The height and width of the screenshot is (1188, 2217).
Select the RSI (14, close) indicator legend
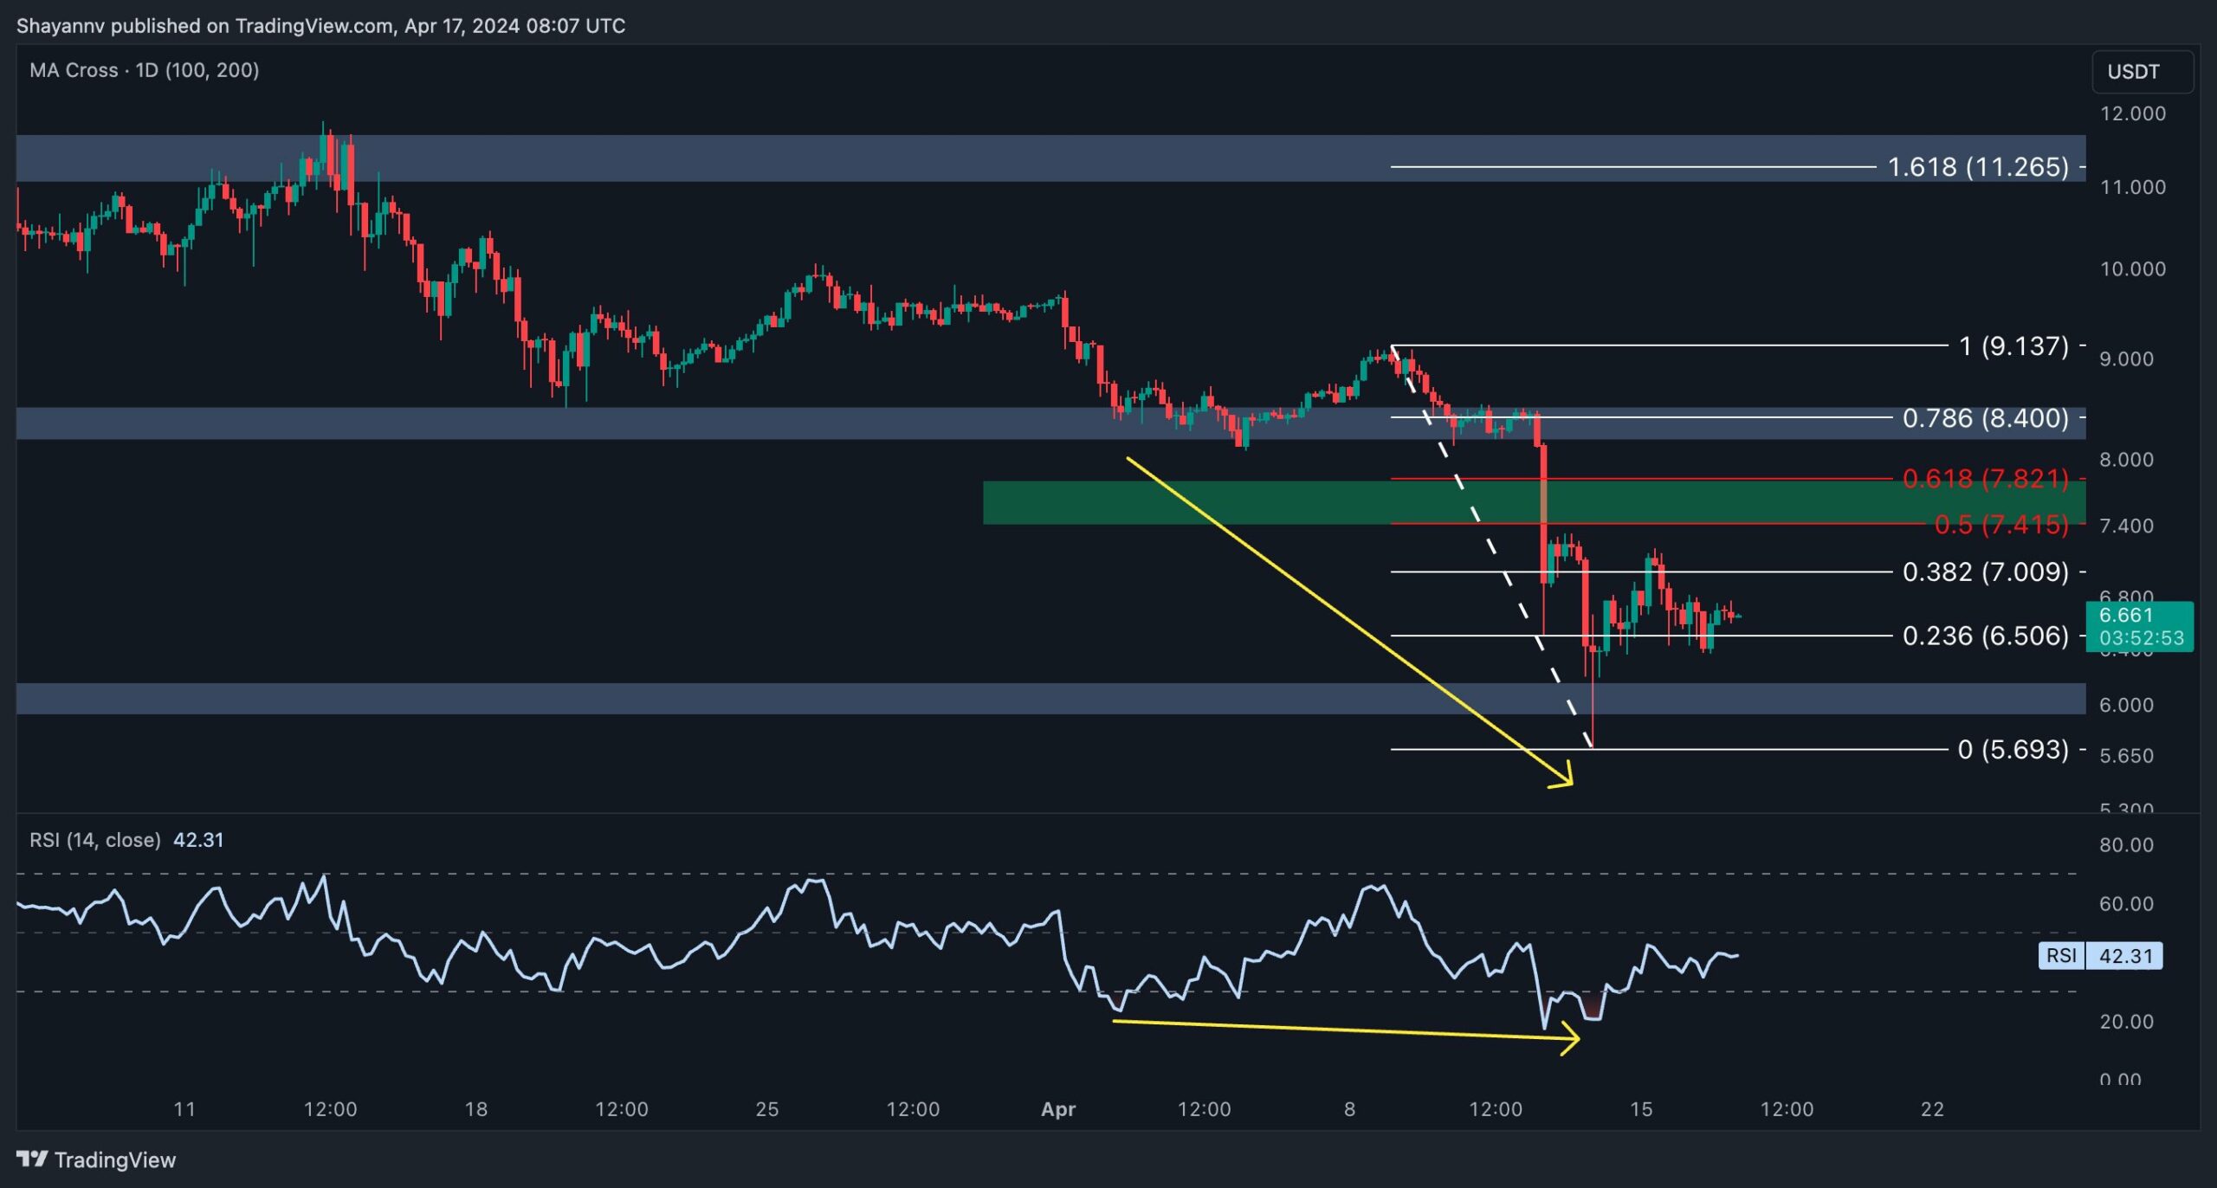[x=95, y=840]
